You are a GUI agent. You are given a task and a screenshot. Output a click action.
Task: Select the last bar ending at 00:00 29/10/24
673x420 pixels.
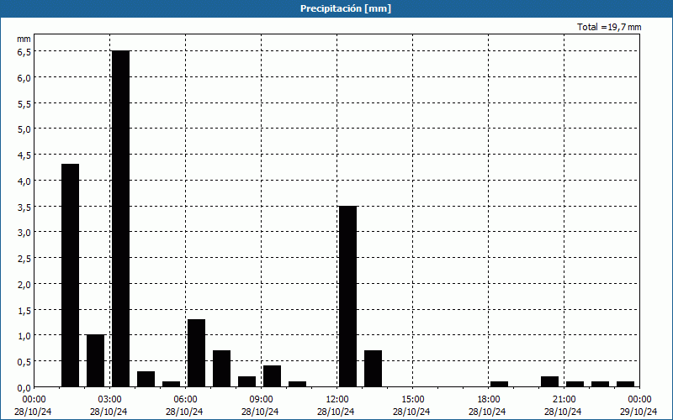click(x=626, y=385)
